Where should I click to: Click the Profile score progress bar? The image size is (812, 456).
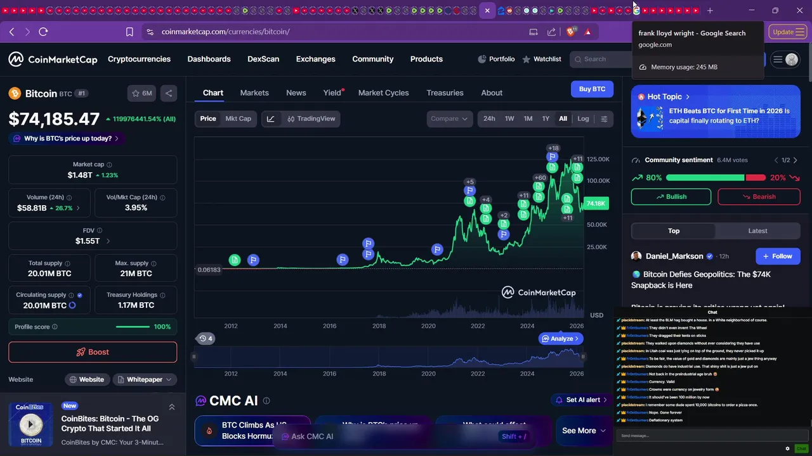[x=133, y=327]
